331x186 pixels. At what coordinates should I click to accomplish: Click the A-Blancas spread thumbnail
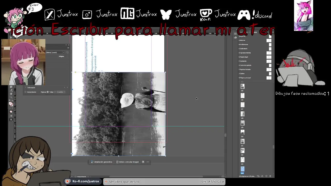[269, 40]
